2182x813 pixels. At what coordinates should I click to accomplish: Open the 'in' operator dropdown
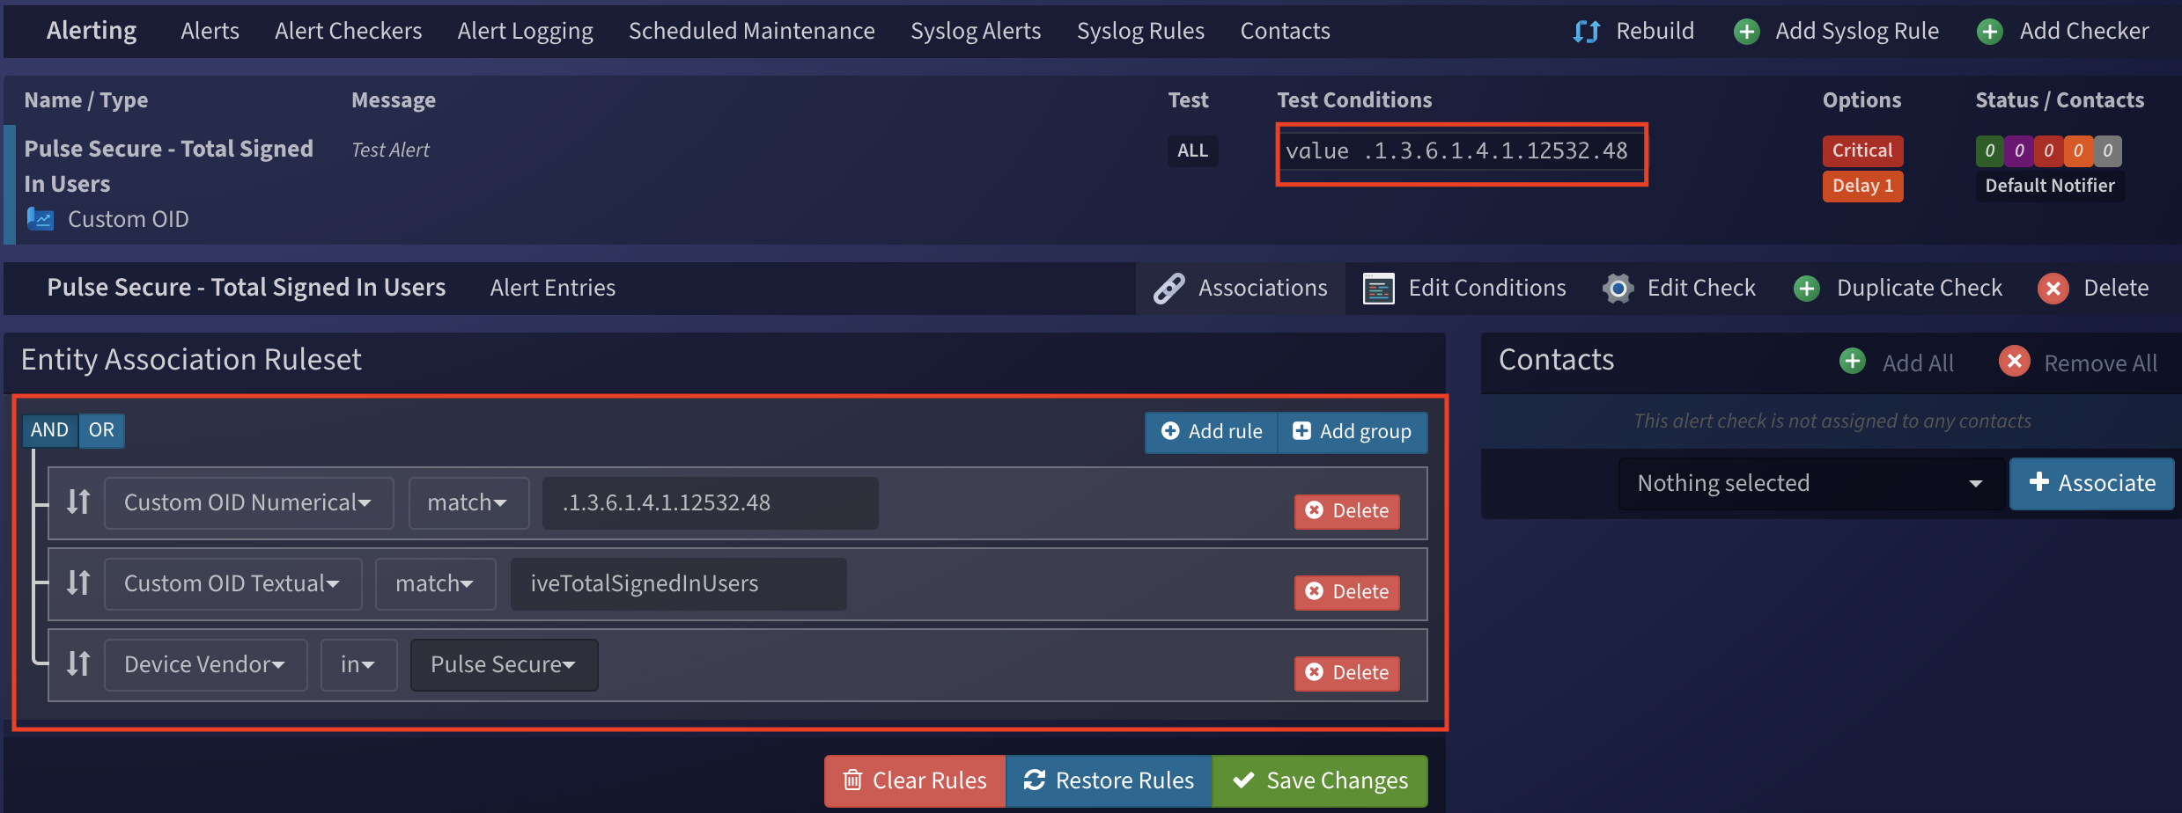(x=358, y=664)
